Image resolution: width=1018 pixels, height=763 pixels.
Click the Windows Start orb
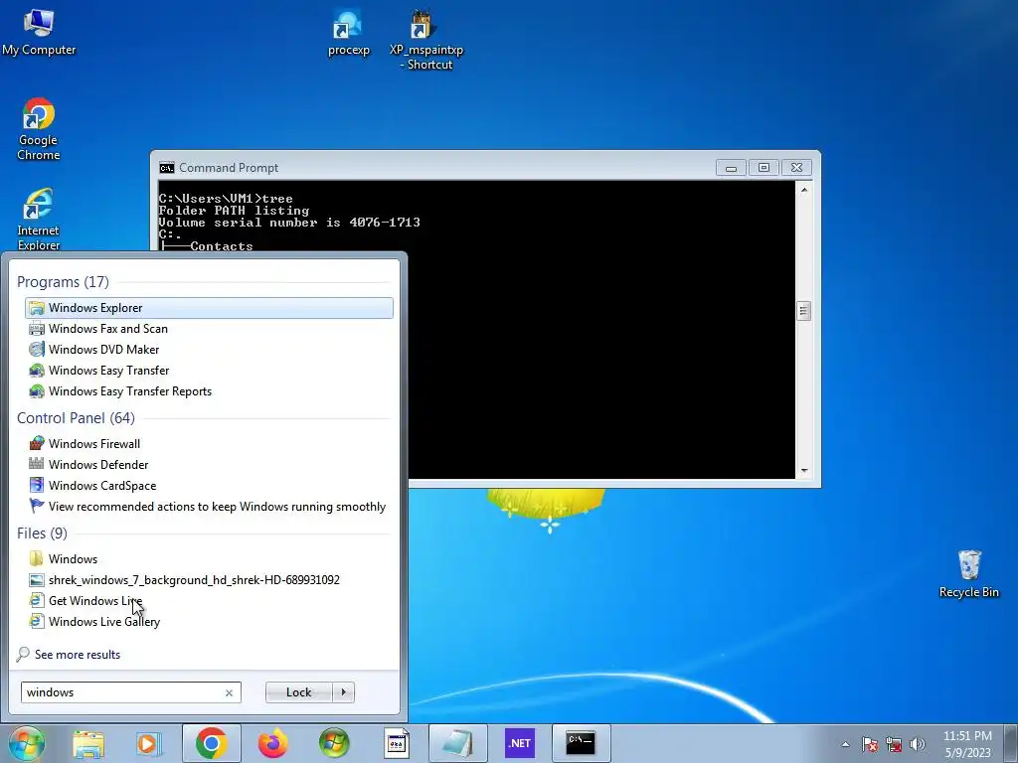tap(27, 743)
